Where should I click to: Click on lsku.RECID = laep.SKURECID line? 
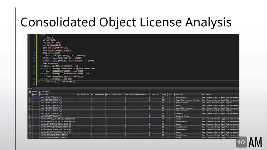click(x=59, y=81)
